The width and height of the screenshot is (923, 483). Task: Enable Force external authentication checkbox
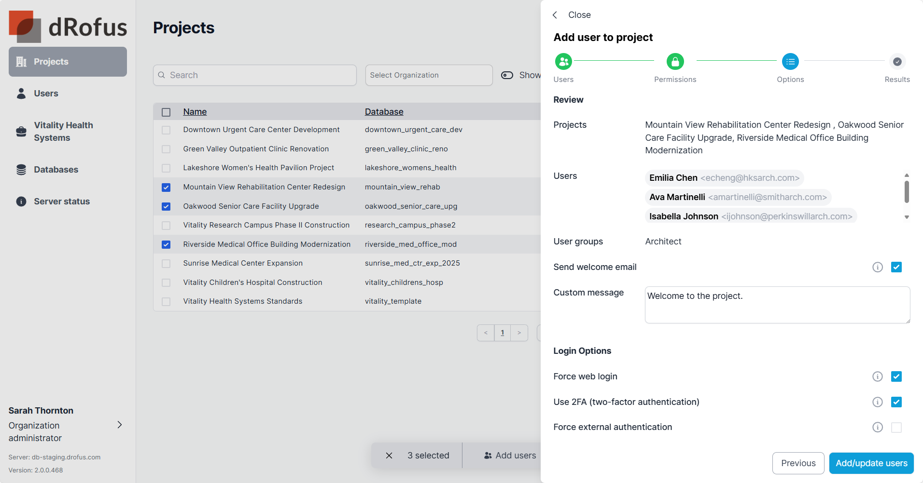(x=896, y=427)
